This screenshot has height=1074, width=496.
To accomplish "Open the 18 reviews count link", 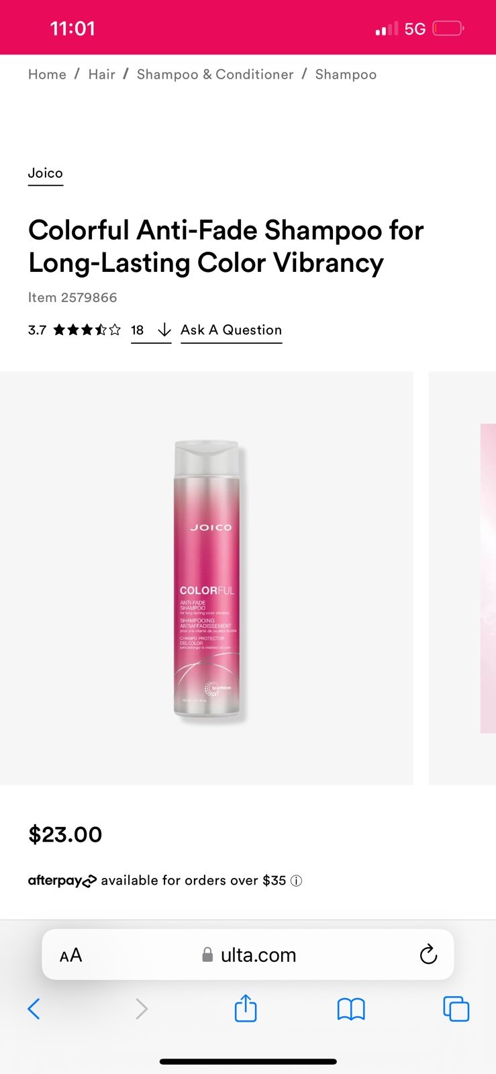I will point(138,330).
